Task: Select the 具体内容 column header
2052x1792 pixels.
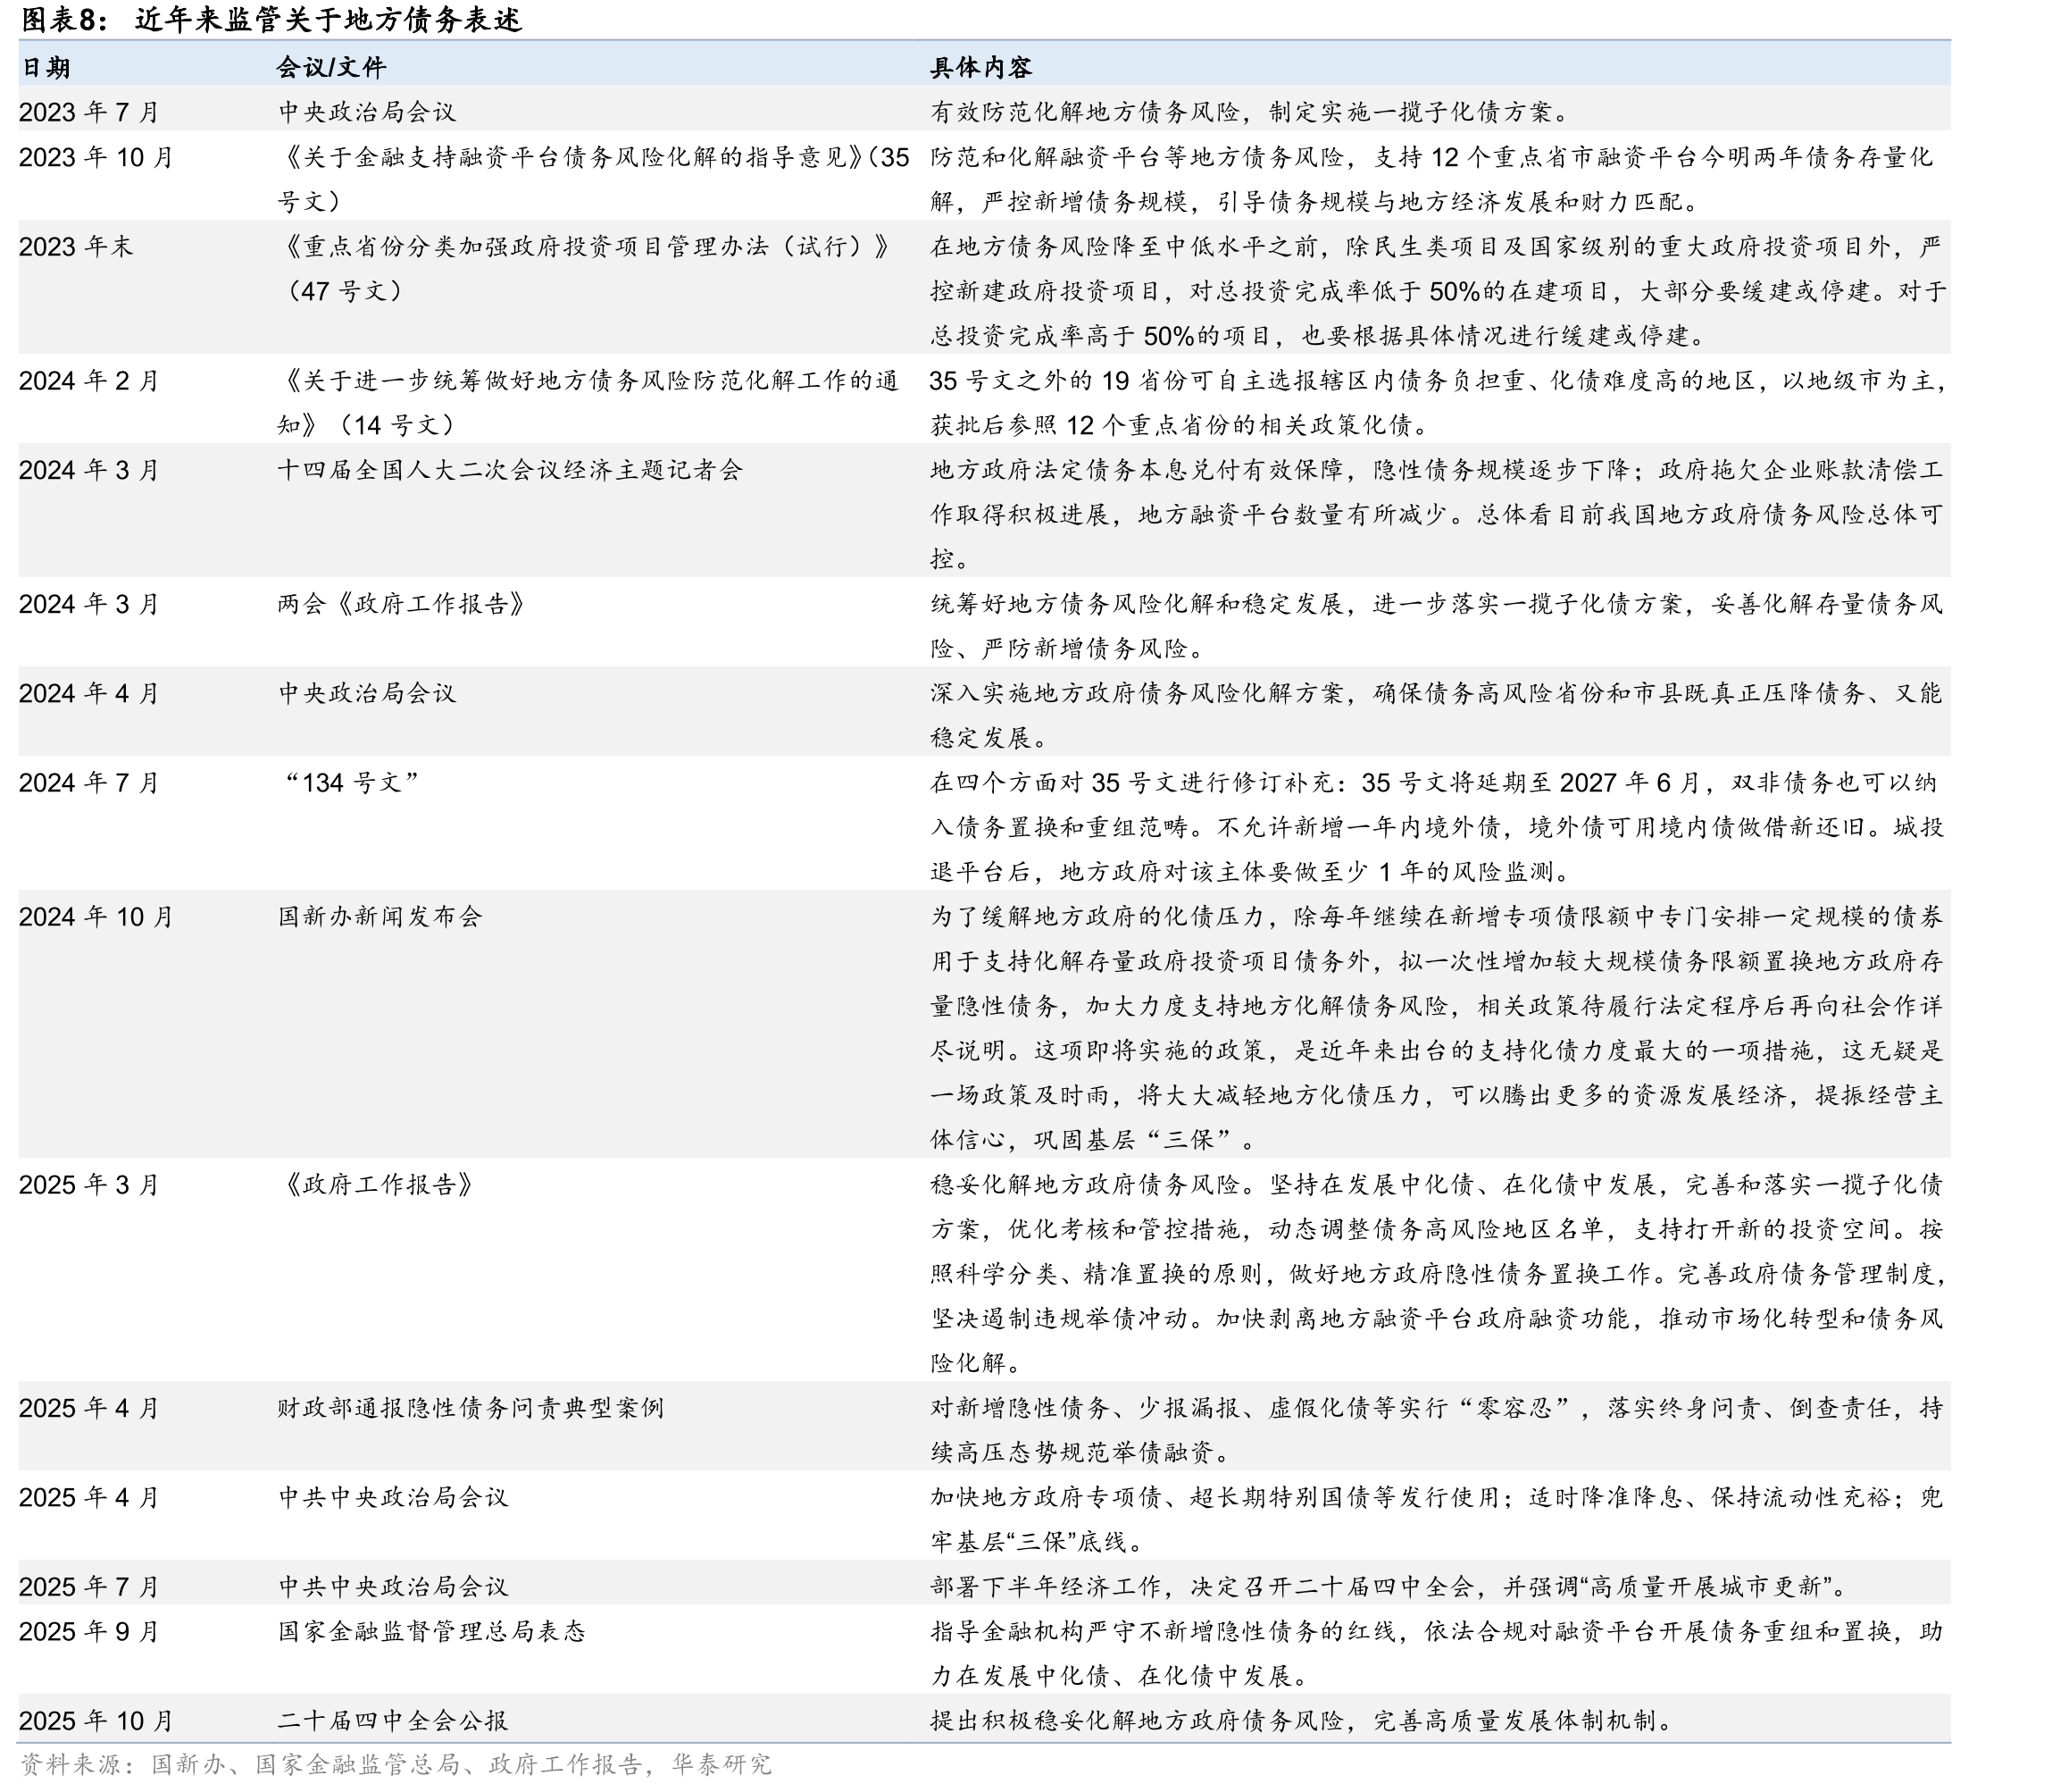Action: click(x=980, y=67)
